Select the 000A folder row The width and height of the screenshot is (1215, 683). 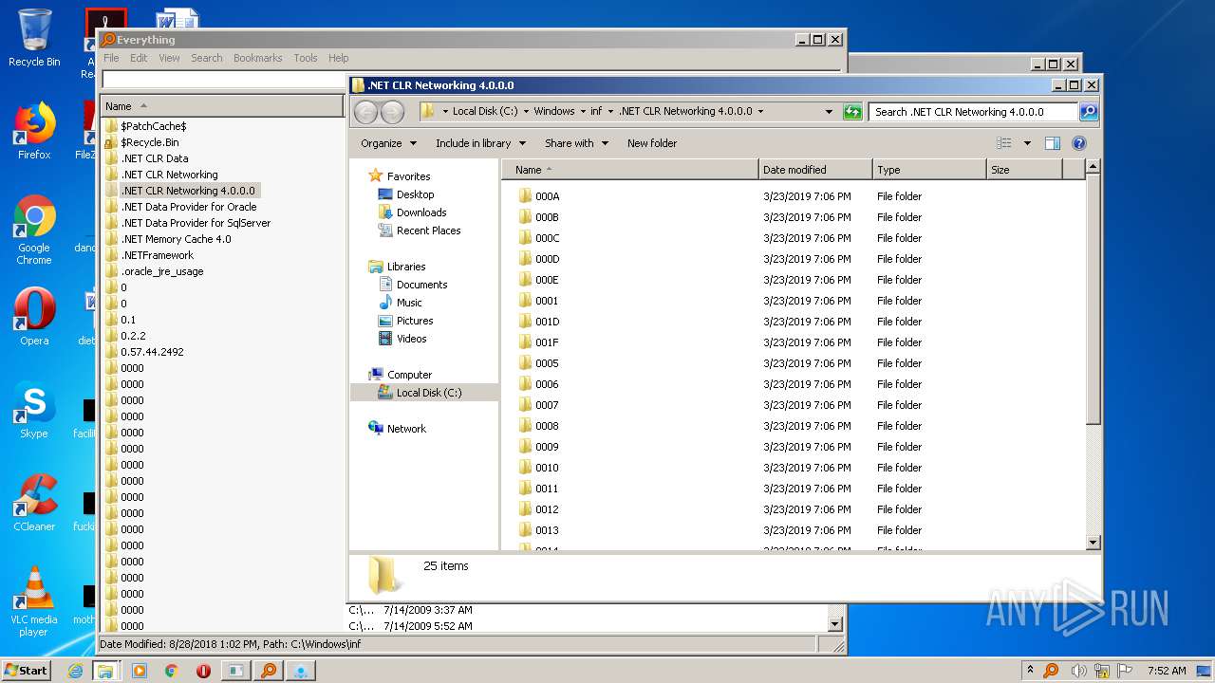pyautogui.click(x=793, y=196)
